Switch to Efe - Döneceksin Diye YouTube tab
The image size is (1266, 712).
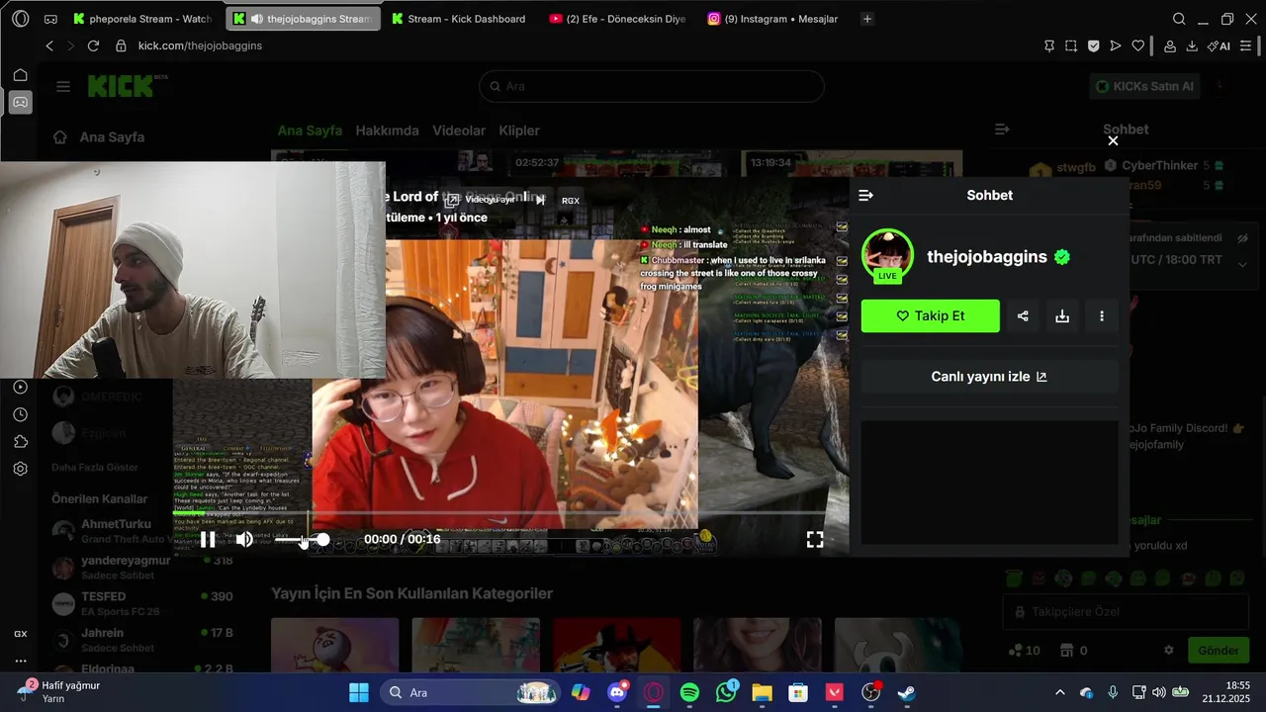618,19
